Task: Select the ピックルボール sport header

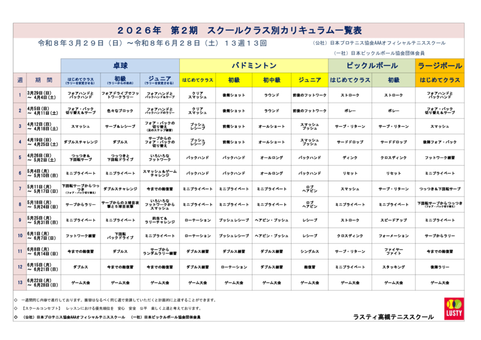Action: 372,65
